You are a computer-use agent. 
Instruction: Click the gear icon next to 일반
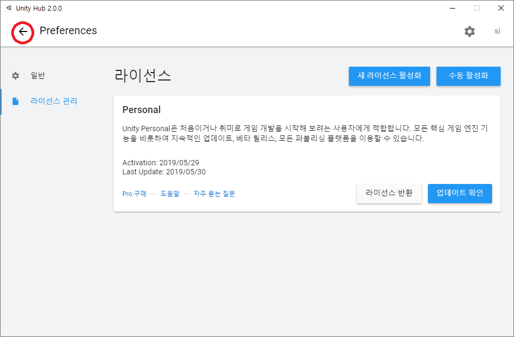[x=15, y=76]
